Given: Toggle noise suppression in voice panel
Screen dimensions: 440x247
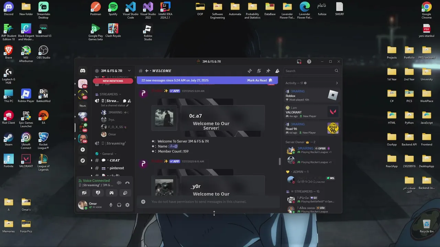Looking at the screenshot, I should (119, 183).
